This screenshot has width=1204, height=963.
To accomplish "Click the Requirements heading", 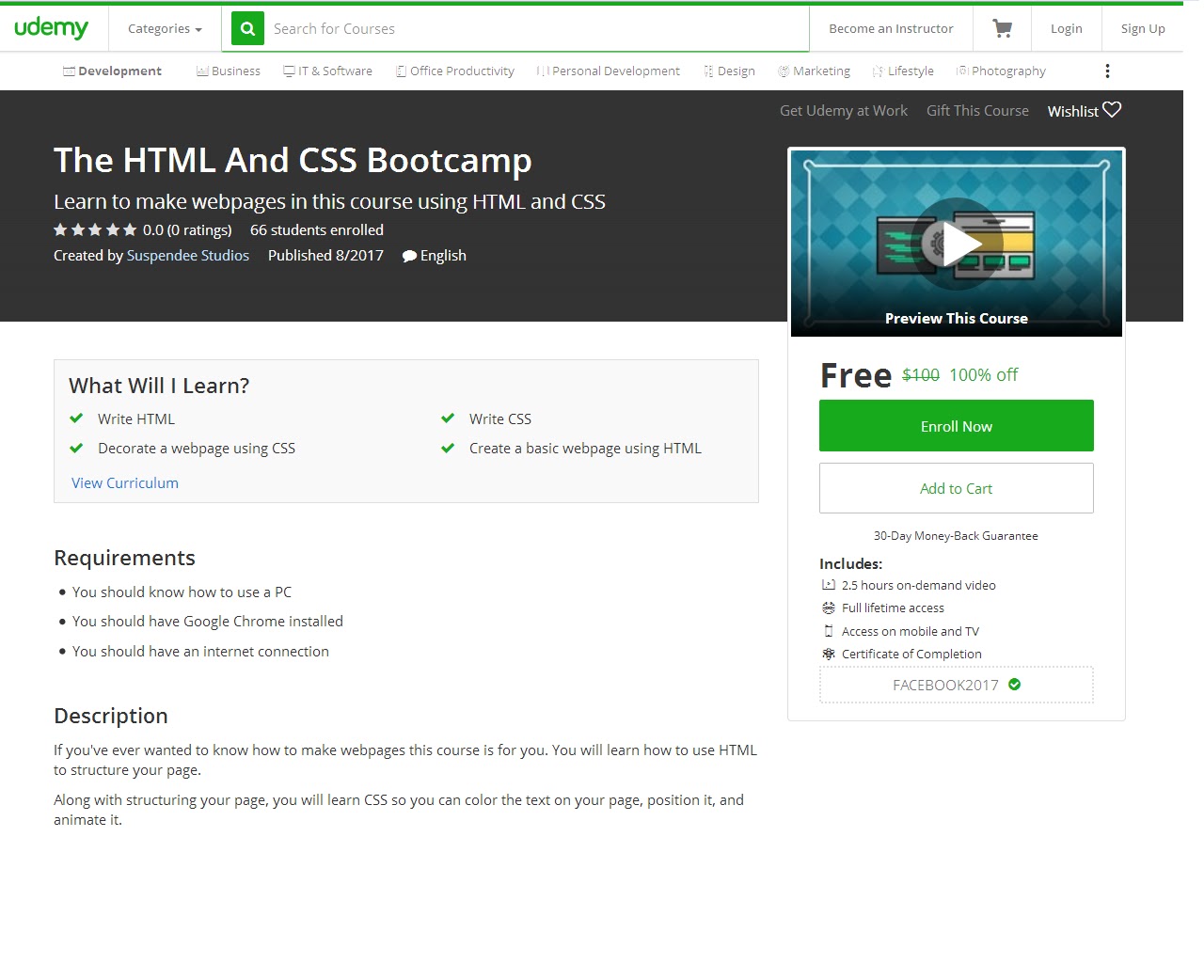I will point(124,558).
